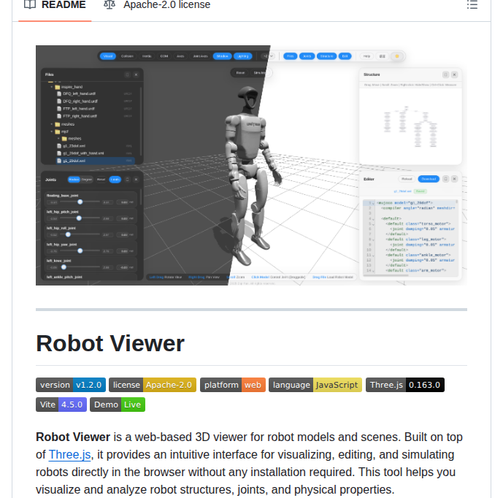
Task: Click the version v1.2.0 badge
Action: pos(71,385)
